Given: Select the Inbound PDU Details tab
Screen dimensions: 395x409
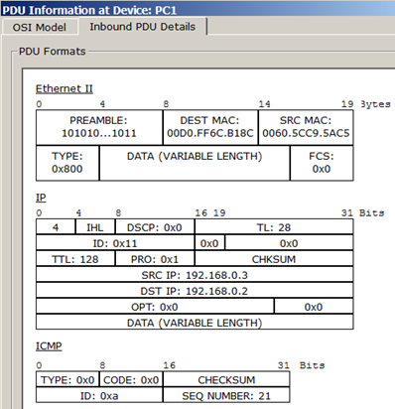Looking at the screenshot, I should pyautogui.click(x=143, y=27).
